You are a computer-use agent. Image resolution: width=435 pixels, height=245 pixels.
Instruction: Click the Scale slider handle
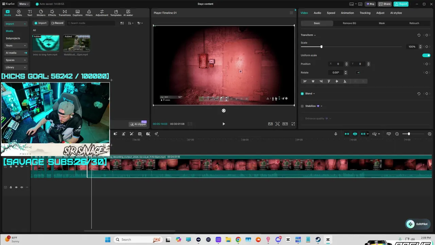coord(321,47)
